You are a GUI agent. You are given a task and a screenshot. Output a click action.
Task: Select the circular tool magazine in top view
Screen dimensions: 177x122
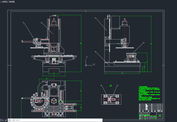point(39,101)
